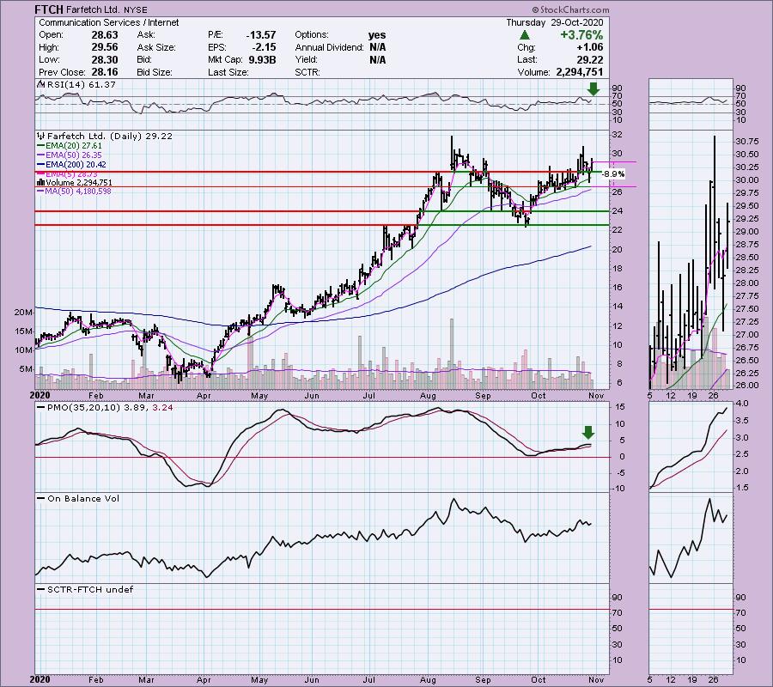Click the 5M volume axis label
773x687 pixels.
[x=26, y=369]
